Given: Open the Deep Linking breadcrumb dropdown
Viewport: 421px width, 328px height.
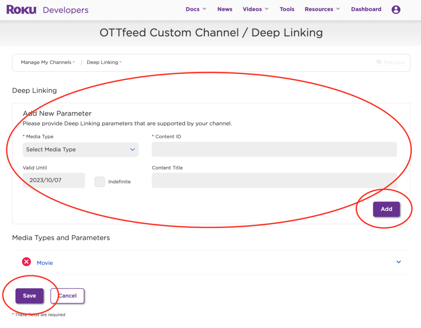Looking at the screenshot, I should click(104, 62).
